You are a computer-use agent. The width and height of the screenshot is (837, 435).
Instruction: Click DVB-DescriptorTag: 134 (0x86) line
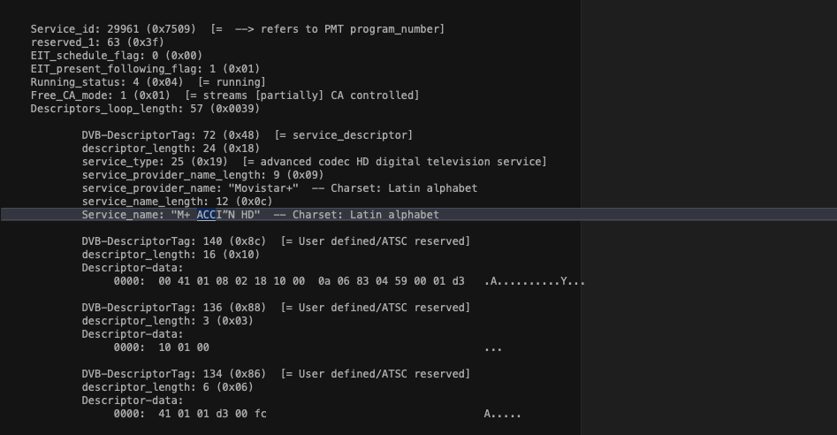(276, 374)
